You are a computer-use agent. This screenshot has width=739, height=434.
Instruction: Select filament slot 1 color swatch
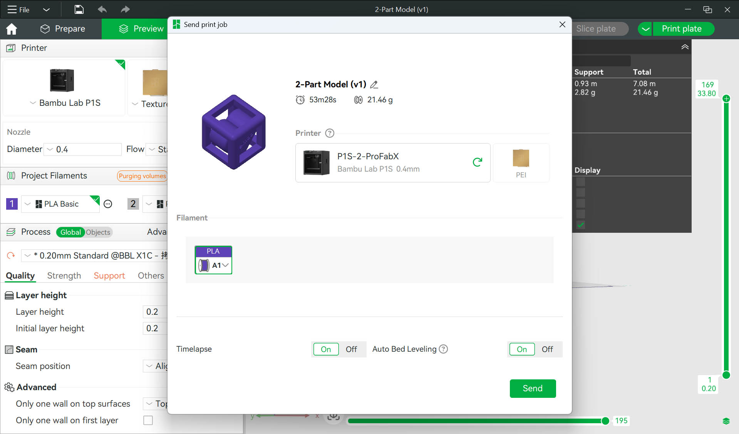click(12, 204)
